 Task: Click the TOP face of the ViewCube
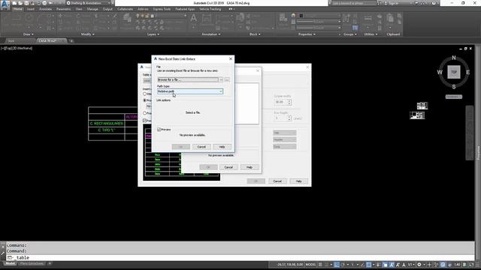click(x=454, y=72)
